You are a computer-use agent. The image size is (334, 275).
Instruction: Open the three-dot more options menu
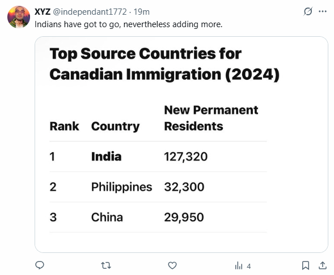click(323, 11)
